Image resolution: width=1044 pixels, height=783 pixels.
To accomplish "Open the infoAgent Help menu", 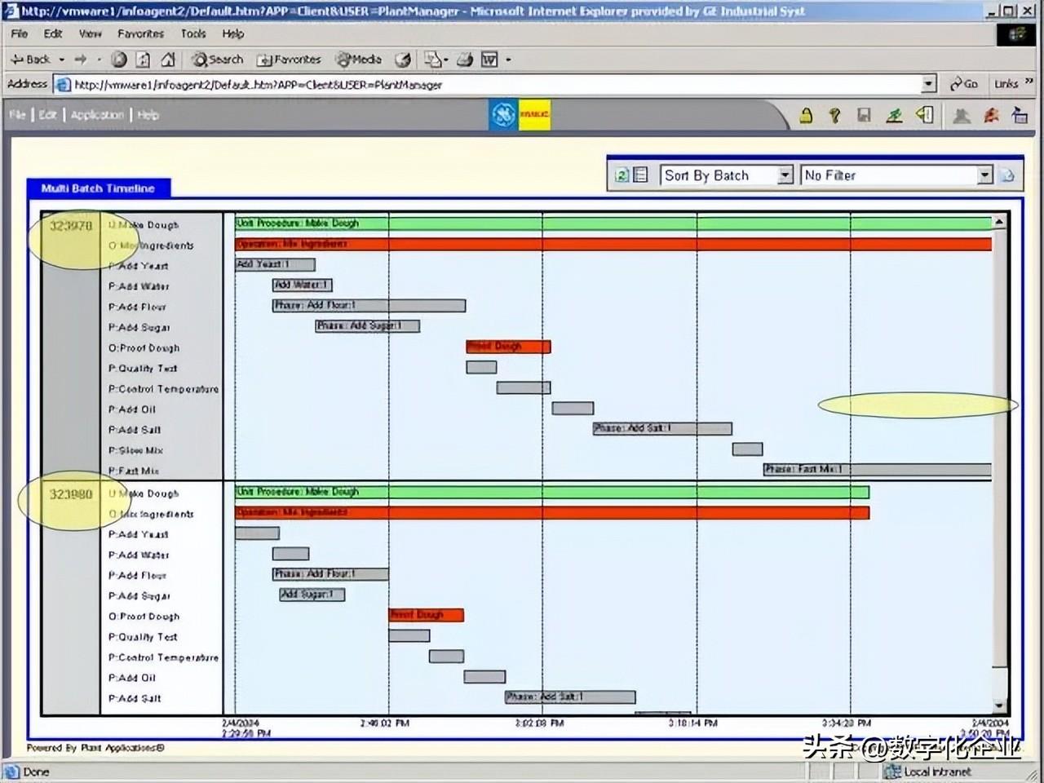I will coord(148,115).
